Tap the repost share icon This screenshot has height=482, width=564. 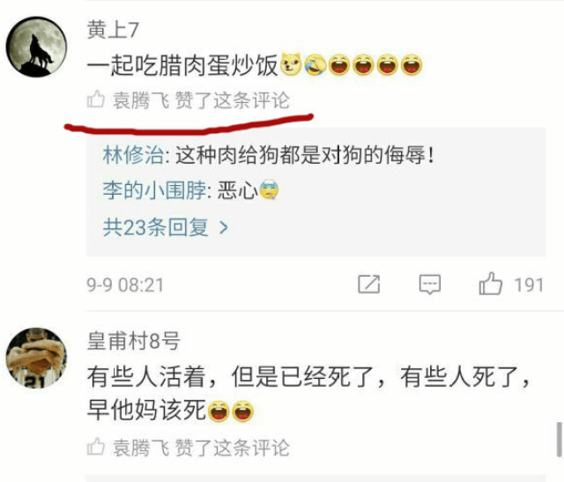369,284
